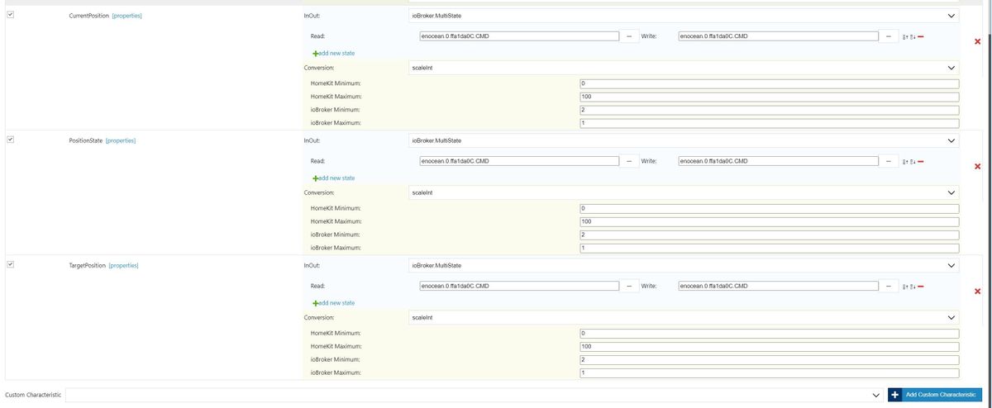Image resolution: width=992 pixels, height=408 pixels.
Task: Edit PositionState HomeKit Minimum field
Action: [770, 208]
